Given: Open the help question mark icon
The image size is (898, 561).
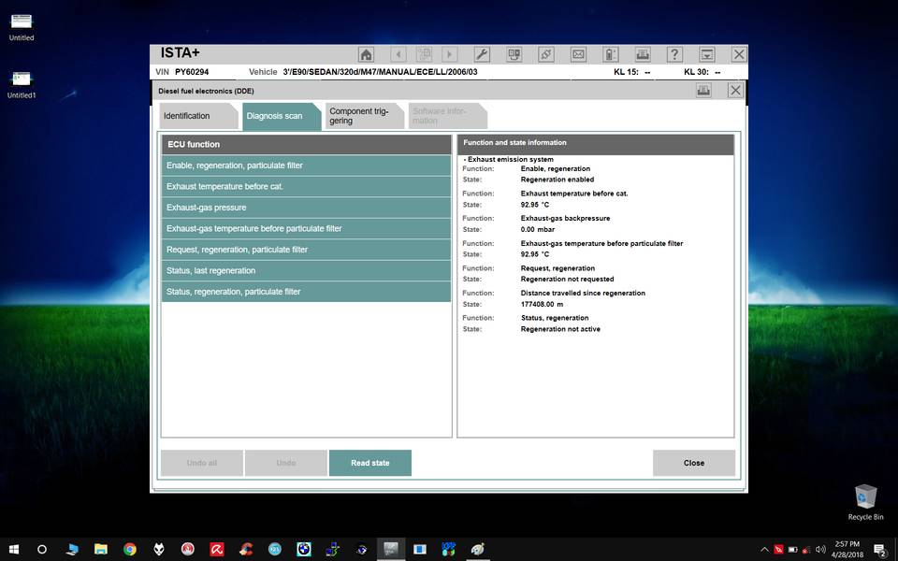Looking at the screenshot, I should [x=674, y=54].
